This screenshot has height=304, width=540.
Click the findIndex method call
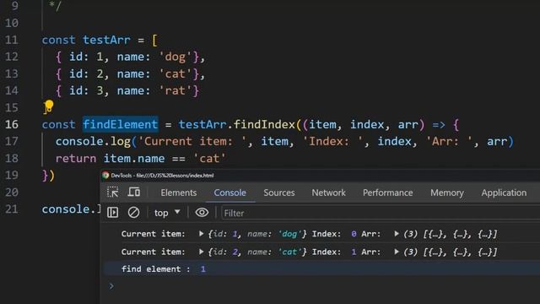click(x=264, y=124)
